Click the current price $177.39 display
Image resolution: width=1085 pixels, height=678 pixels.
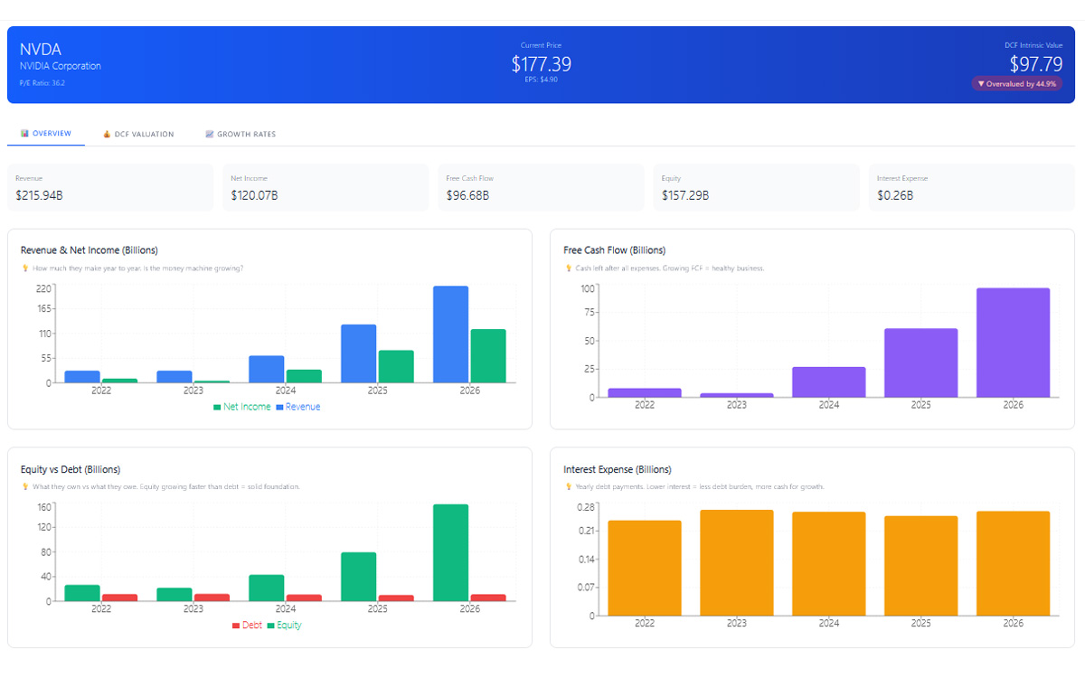point(542,64)
